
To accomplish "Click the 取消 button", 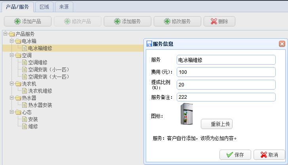I will (x=269, y=155).
